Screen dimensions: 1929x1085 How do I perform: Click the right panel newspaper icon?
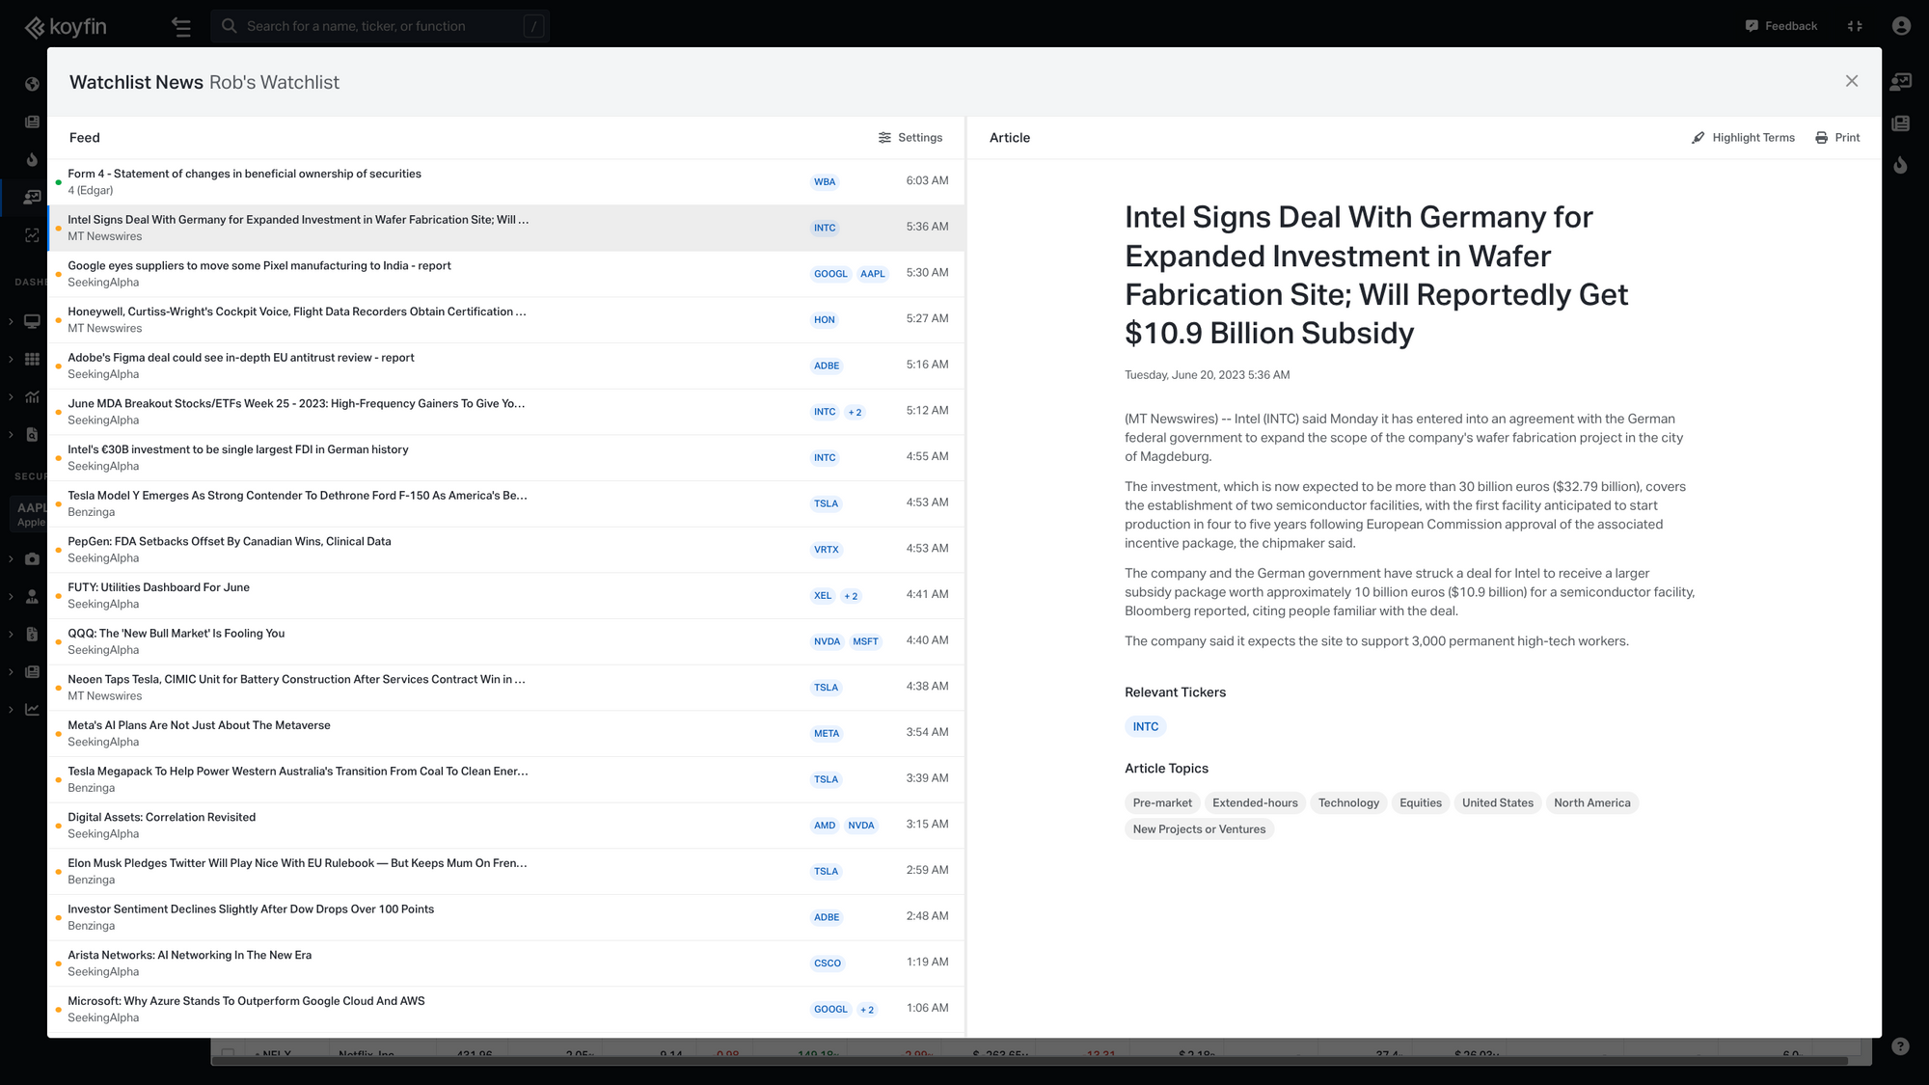[x=1901, y=123]
